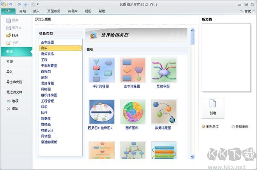Select the 美制单位 radio button

point(233,127)
